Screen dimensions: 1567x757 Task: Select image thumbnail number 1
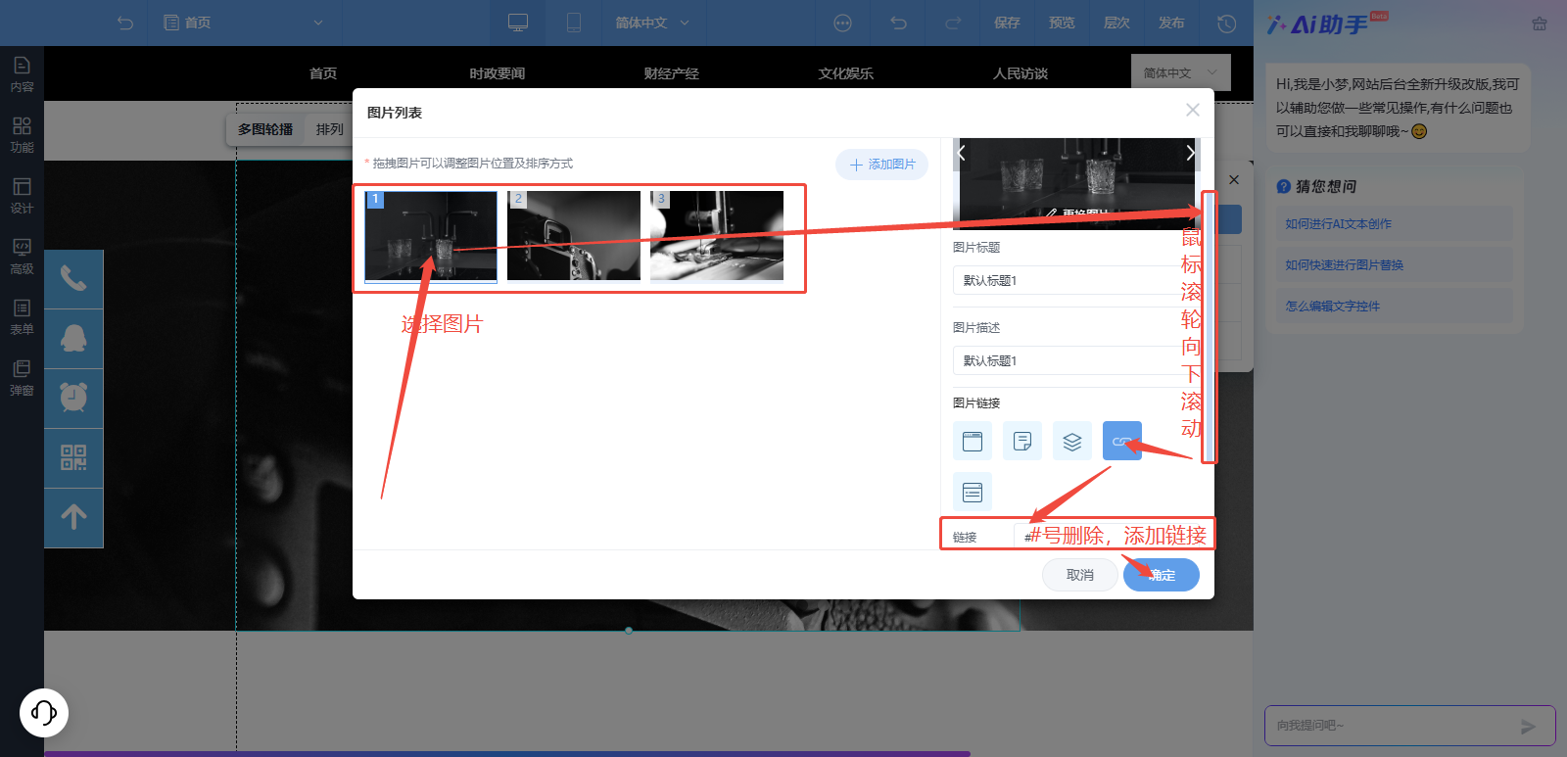click(x=431, y=236)
